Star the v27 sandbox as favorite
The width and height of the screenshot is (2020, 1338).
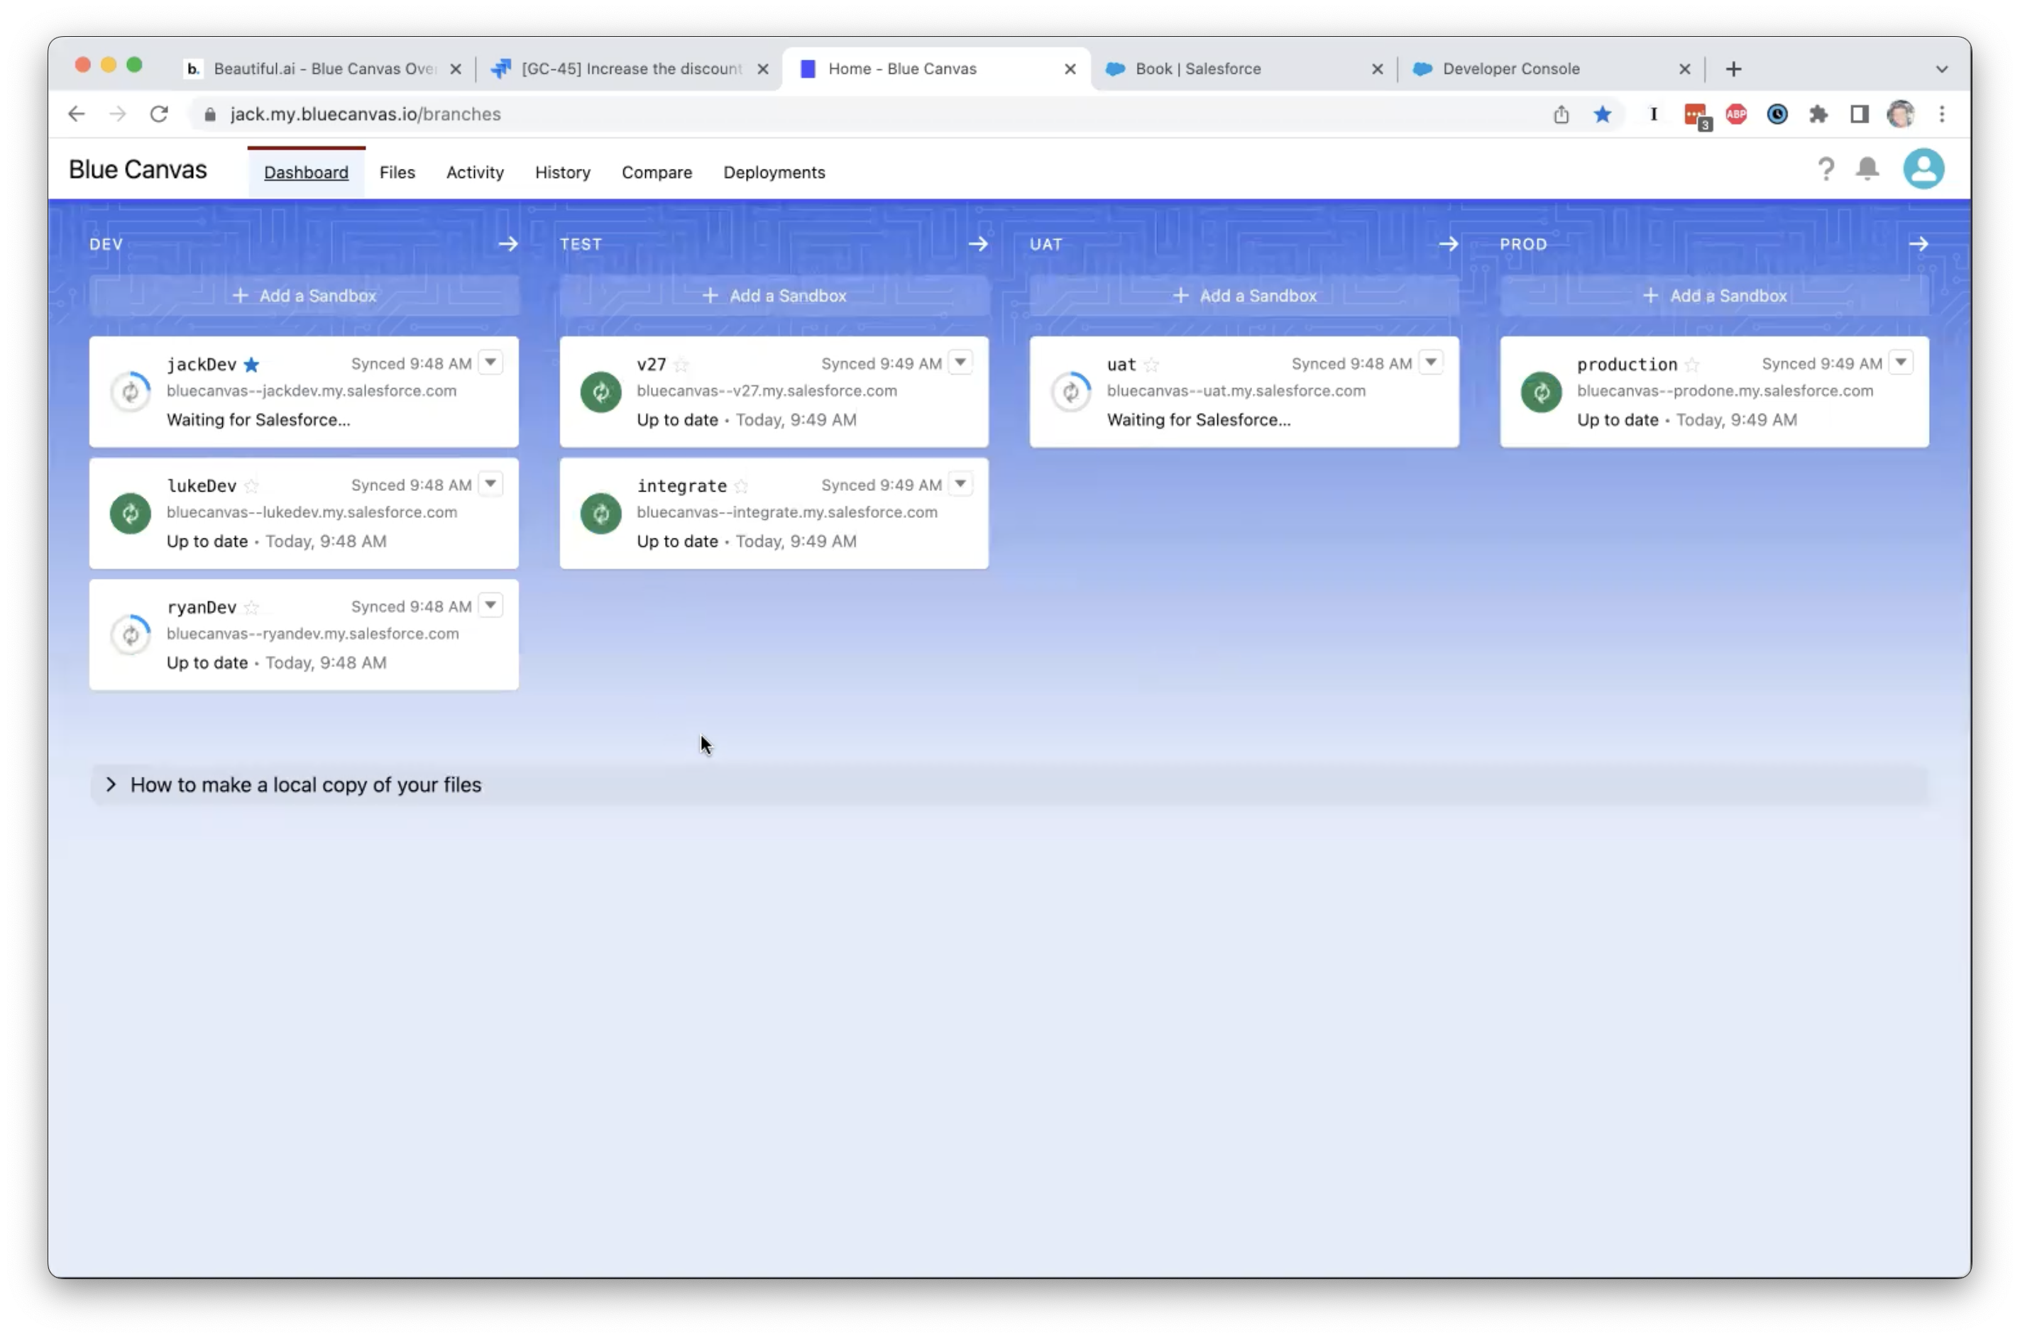(x=681, y=365)
